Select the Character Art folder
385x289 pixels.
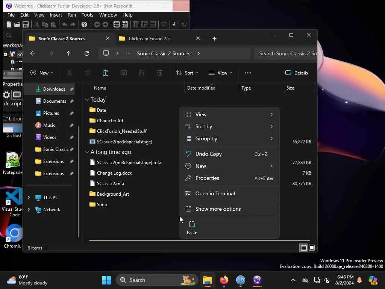pos(110,121)
